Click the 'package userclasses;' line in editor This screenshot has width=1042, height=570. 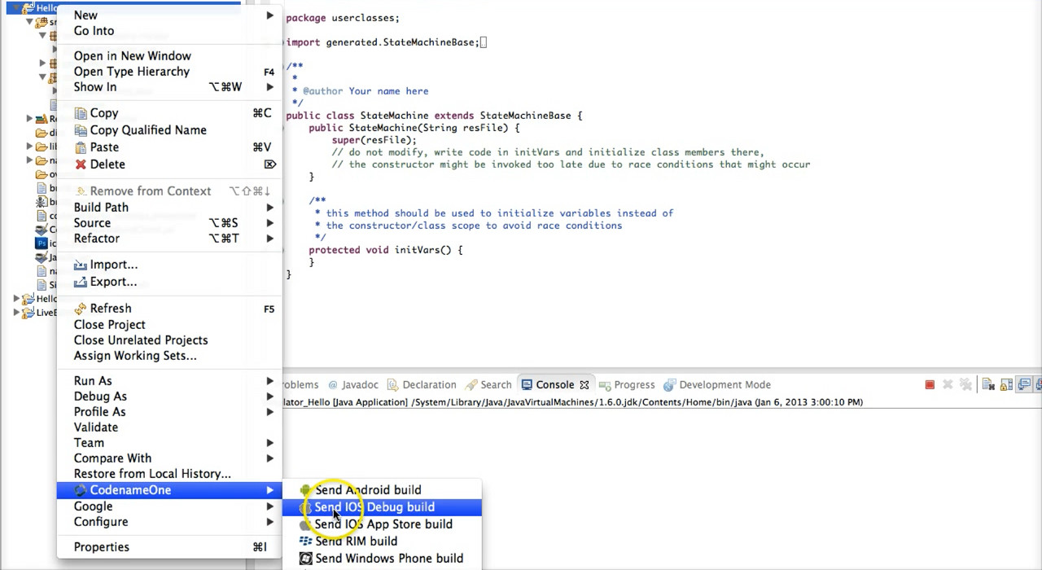[x=343, y=18]
